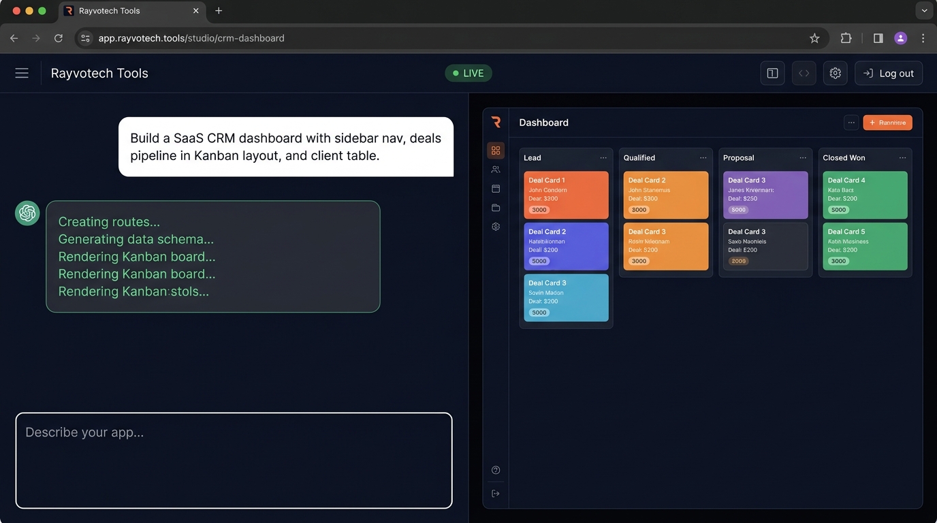Viewport: 937px width, 523px height.
Task: Switch to code view with angle-brackets icon
Action: coord(804,74)
